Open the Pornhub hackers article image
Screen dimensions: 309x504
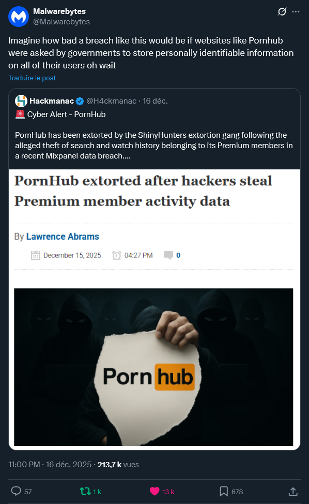(x=153, y=367)
